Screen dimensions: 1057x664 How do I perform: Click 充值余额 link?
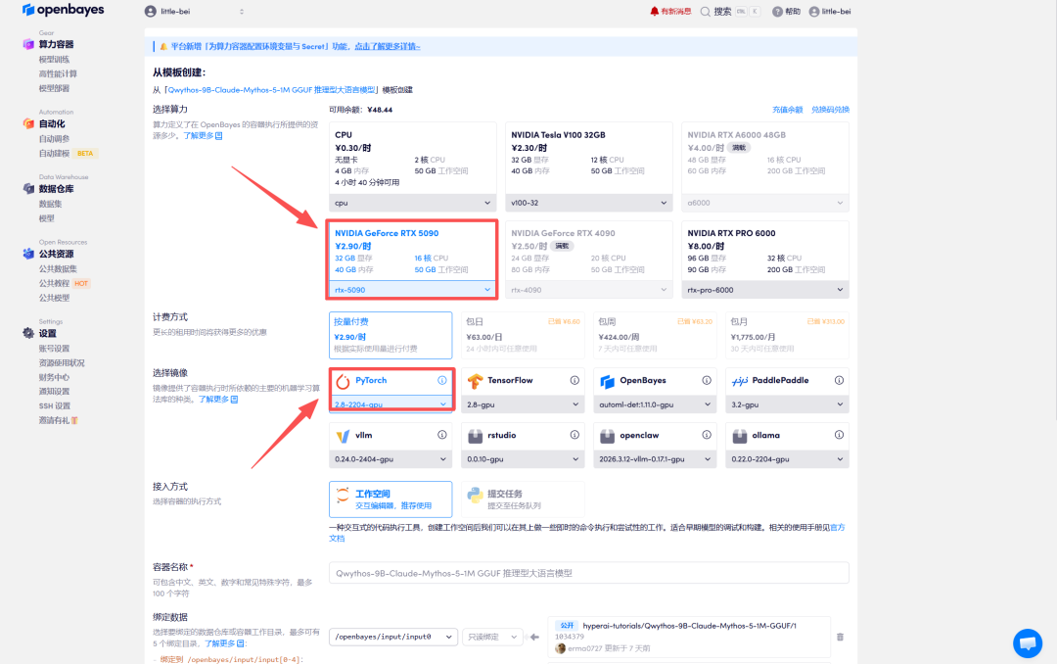(787, 110)
